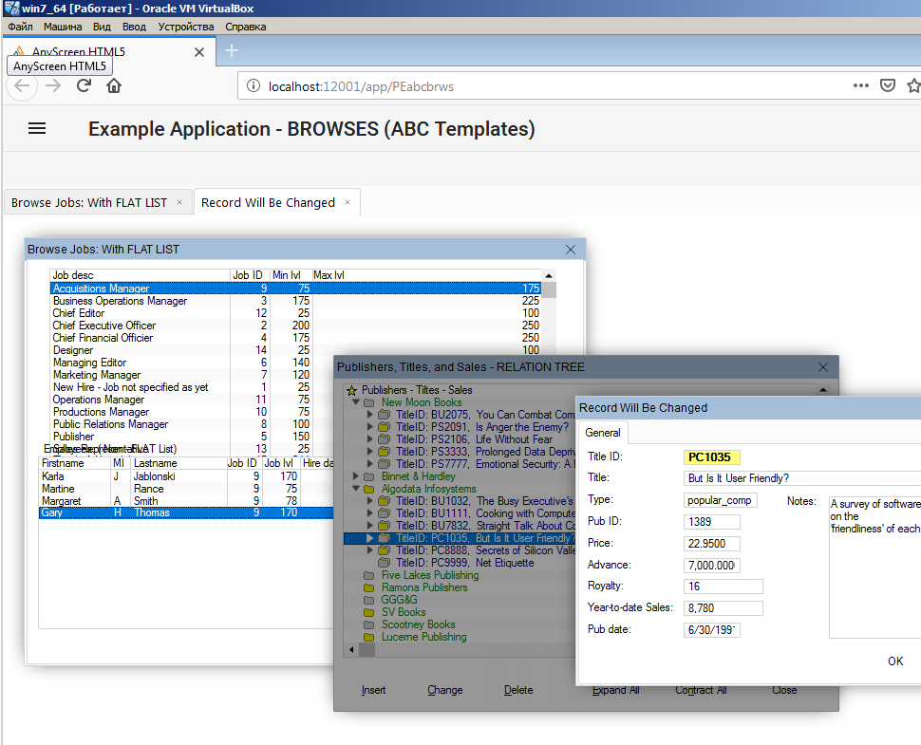Click the browser Home icon

(x=114, y=85)
